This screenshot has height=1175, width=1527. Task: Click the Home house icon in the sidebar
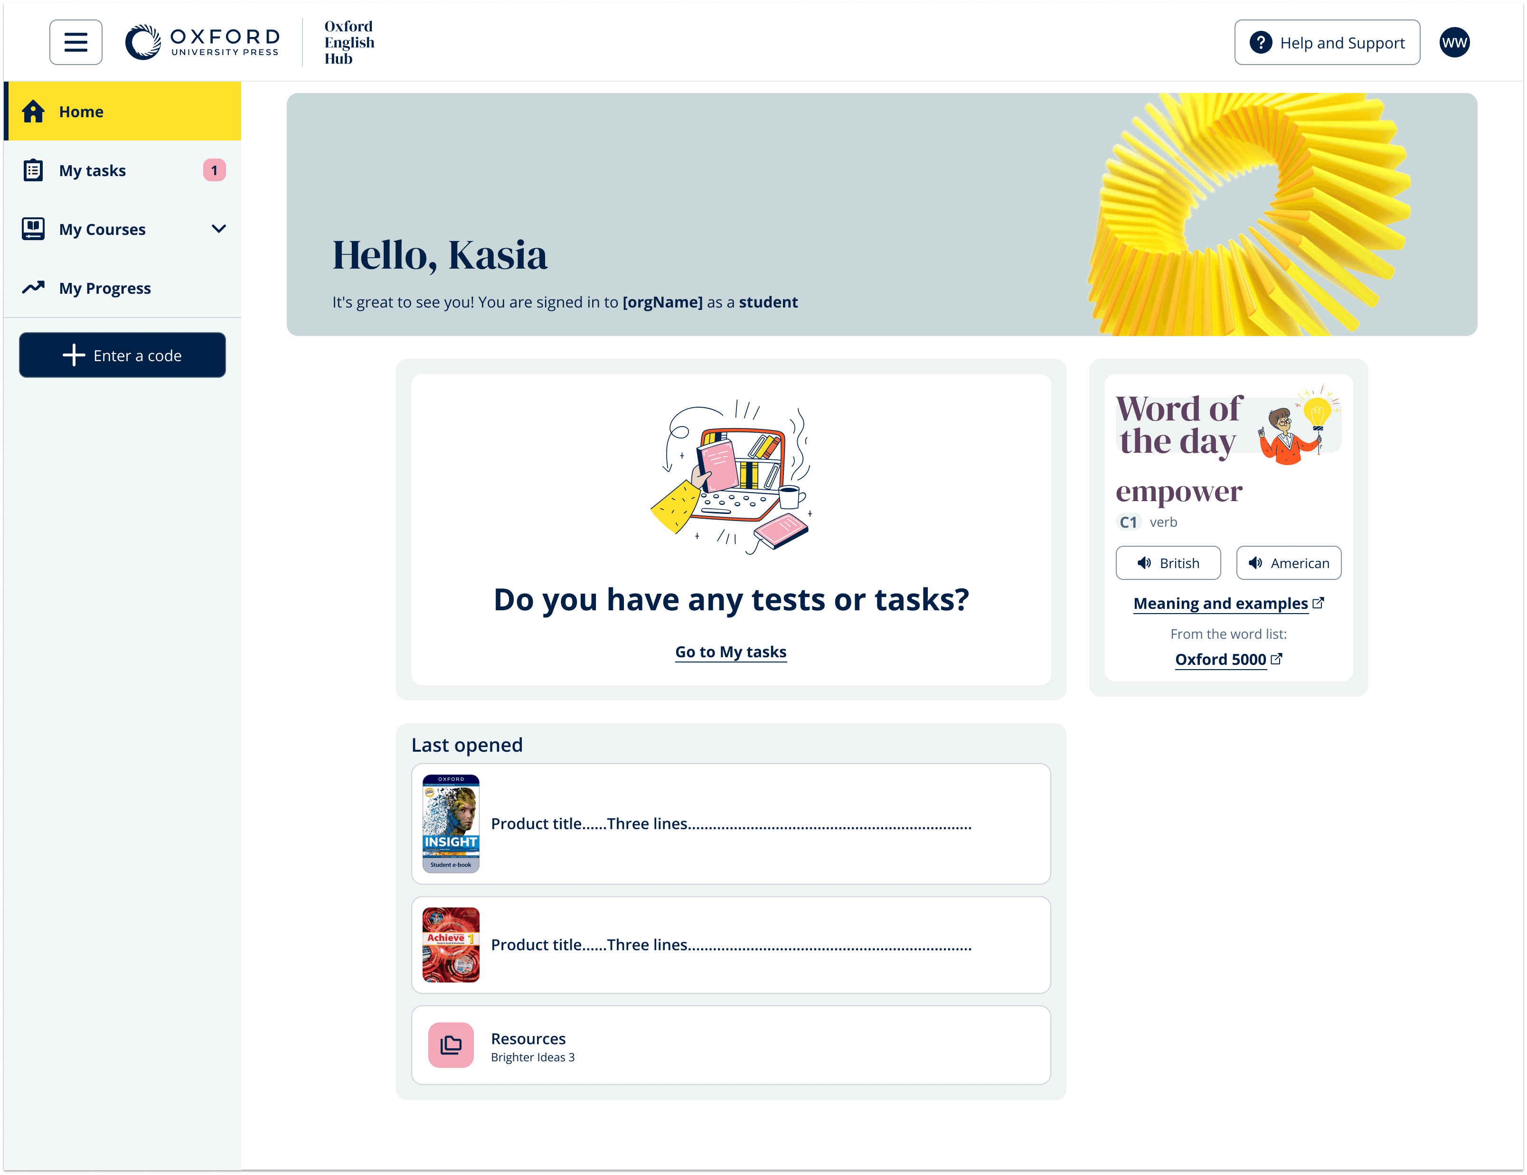[x=33, y=111]
